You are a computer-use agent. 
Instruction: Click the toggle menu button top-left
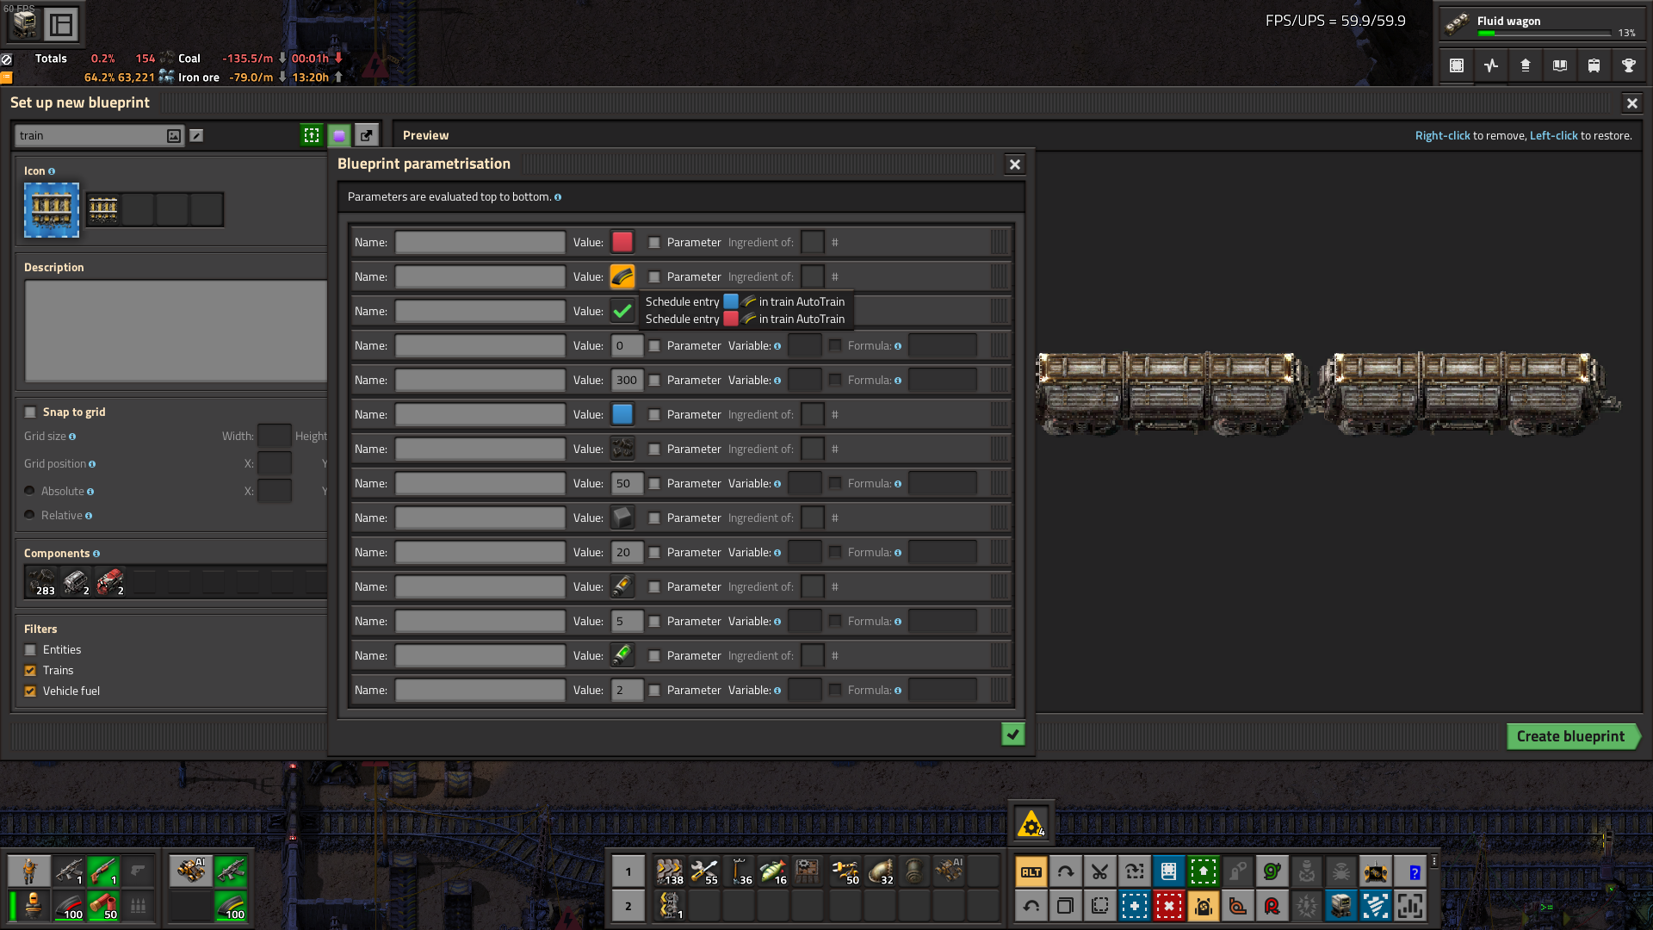61,25
